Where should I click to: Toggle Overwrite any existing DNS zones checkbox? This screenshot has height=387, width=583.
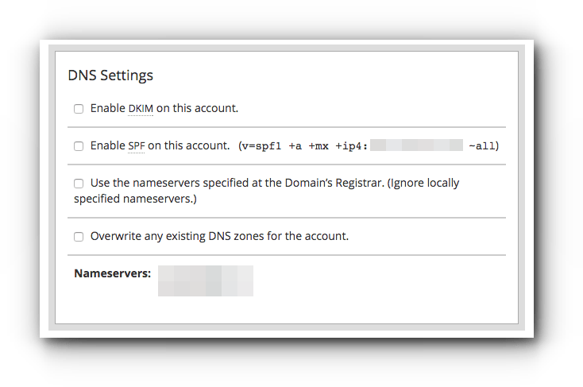(x=79, y=237)
